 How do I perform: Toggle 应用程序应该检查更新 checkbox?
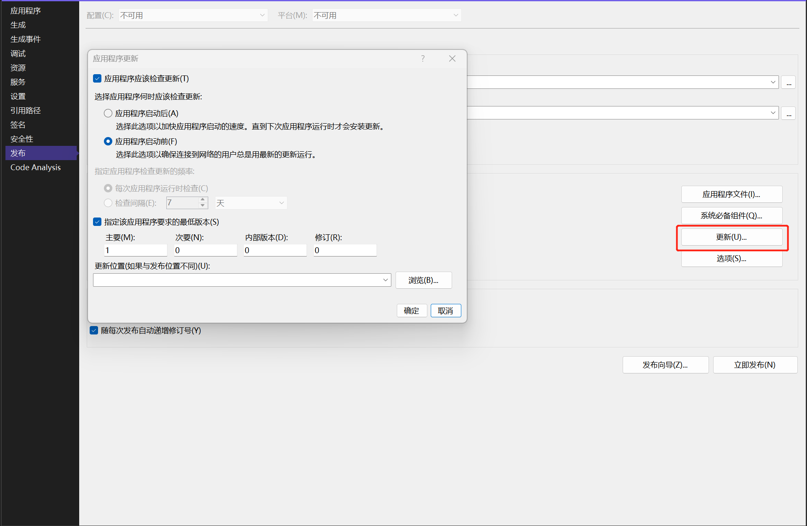(x=97, y=79)
